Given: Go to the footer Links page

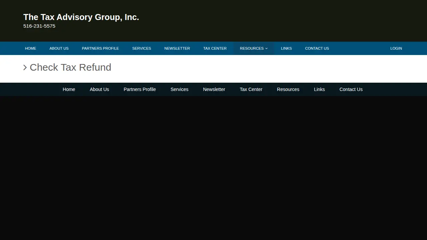Looking at the screenshot, I should pos(319,89).
